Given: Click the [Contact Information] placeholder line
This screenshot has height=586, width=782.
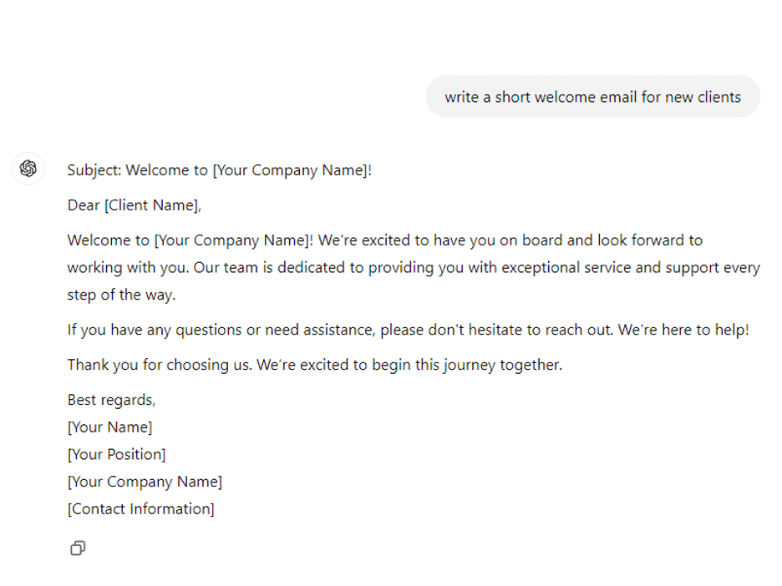Looking at the screenshot, I should (140, 509).
